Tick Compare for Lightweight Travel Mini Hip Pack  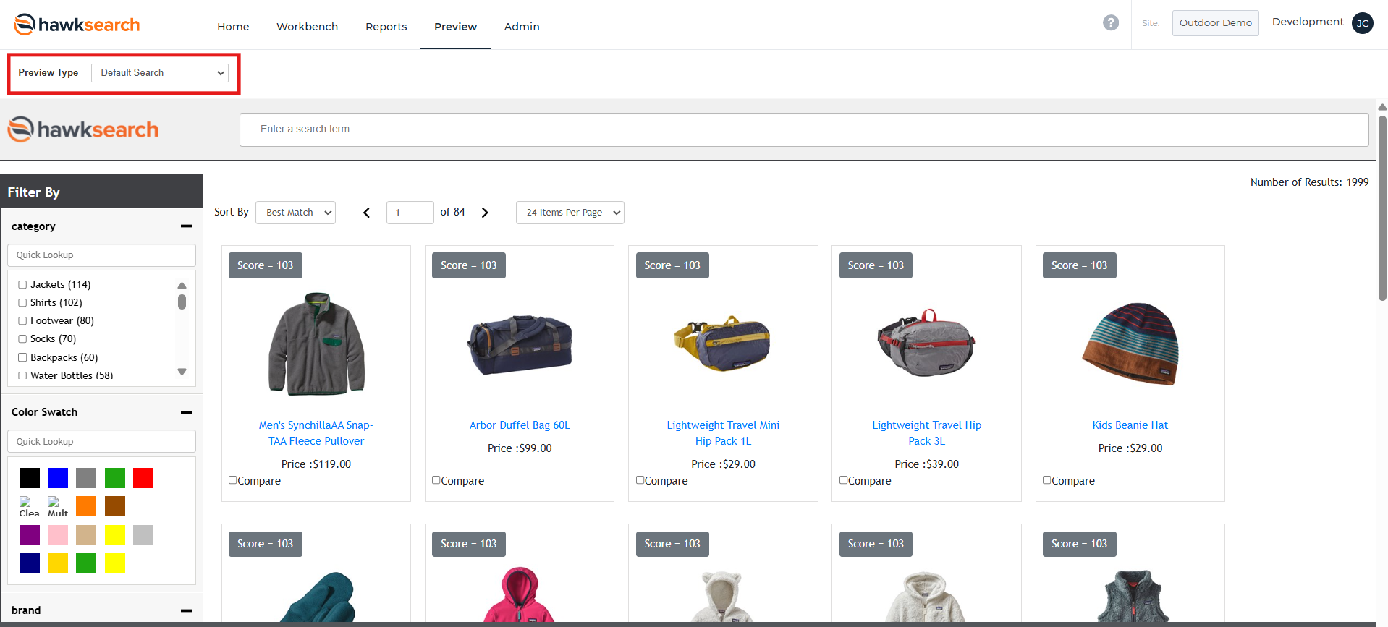pyautogui.click(x=640, y=480)
